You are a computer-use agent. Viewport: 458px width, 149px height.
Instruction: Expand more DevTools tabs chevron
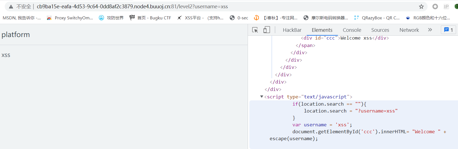430,30
